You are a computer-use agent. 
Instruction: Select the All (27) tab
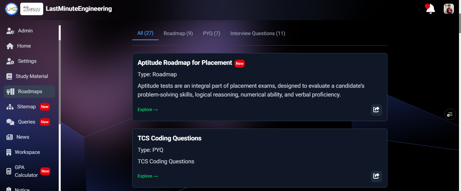145,33
